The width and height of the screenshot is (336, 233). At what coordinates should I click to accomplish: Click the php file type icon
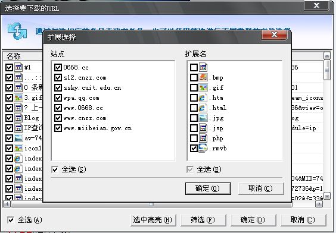(203, 138)
